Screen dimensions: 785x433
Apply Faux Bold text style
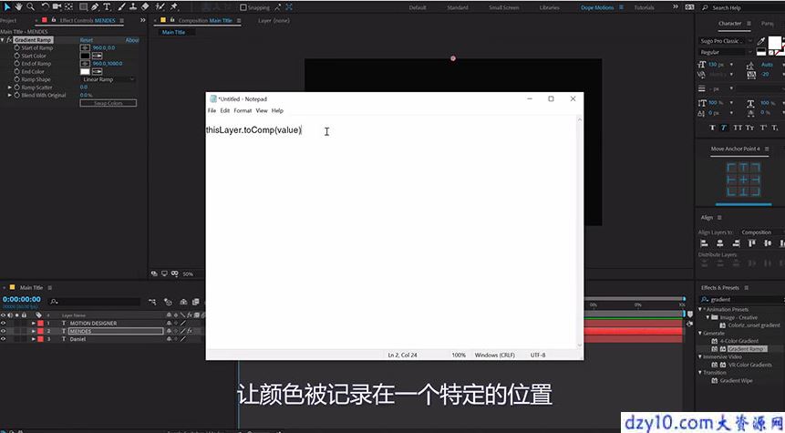712,128
